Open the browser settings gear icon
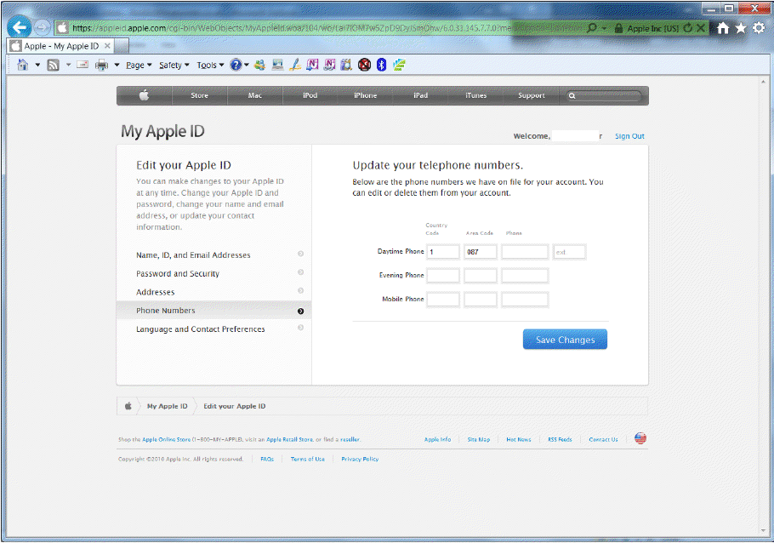This screenshot has height=543, width=774. tap(759, 28)
